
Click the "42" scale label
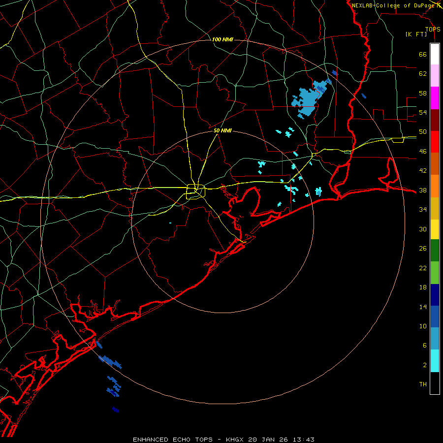click(423, 171)
